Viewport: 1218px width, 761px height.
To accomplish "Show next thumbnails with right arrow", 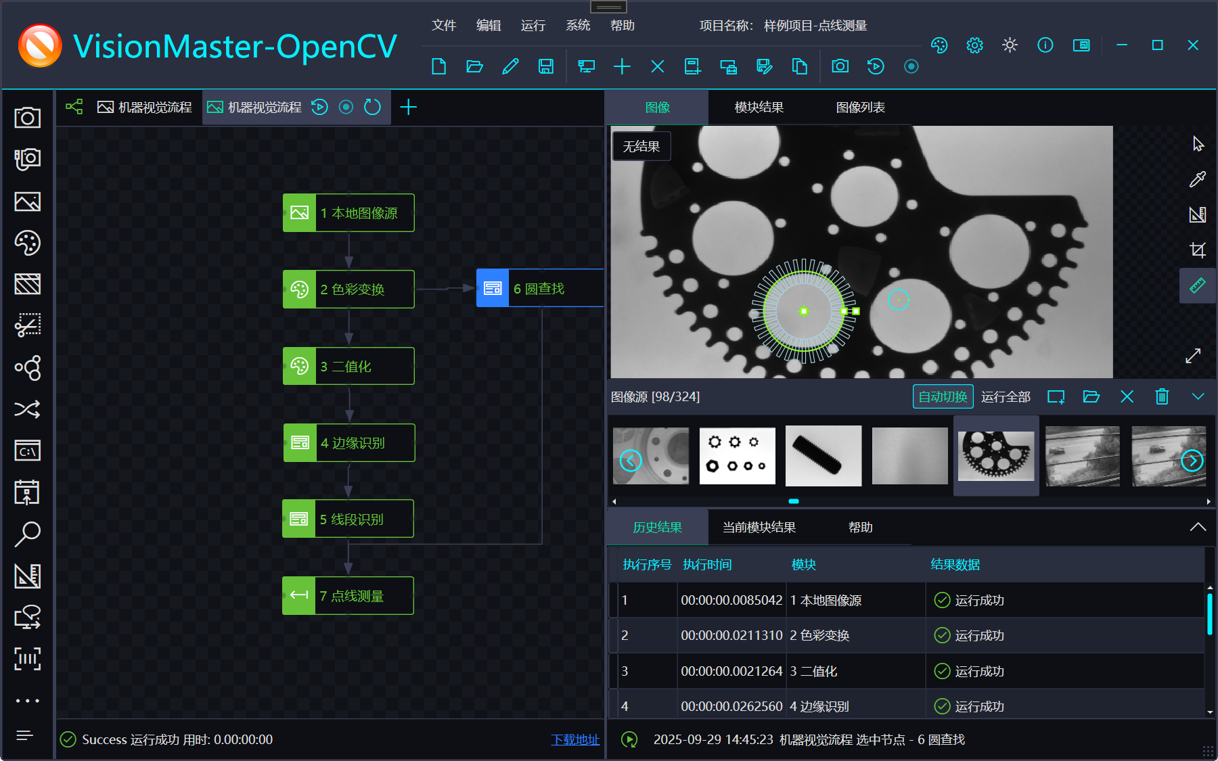I will (1192, 461).
